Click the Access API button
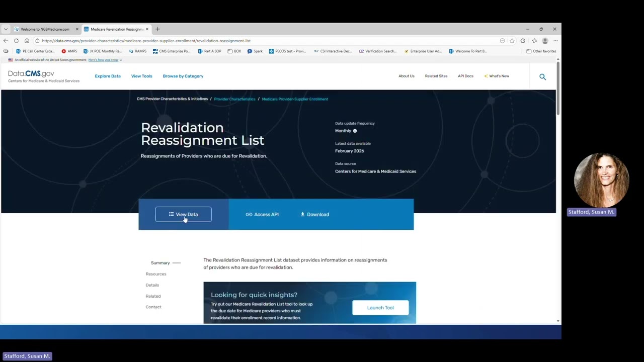644x362 pixels. click(x=262, y=215)
